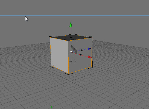Click the blue horizon line
The width and height of the screenshot is (149, 109).
(74, 15)
